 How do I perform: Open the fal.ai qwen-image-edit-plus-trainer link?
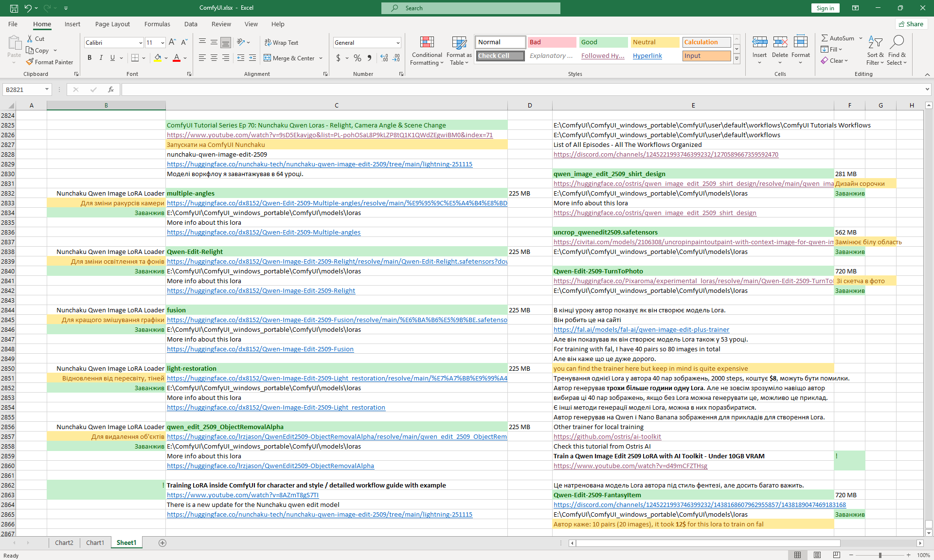pyautogui.click(x=641, y=329)
